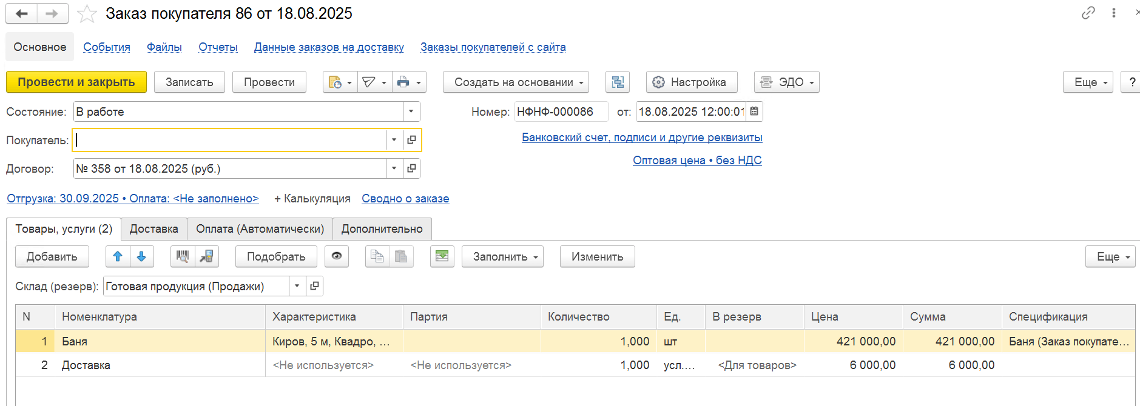The image size is (1140, 406).
Task: Click the copy rows icon
Action: tap(377, 256)
